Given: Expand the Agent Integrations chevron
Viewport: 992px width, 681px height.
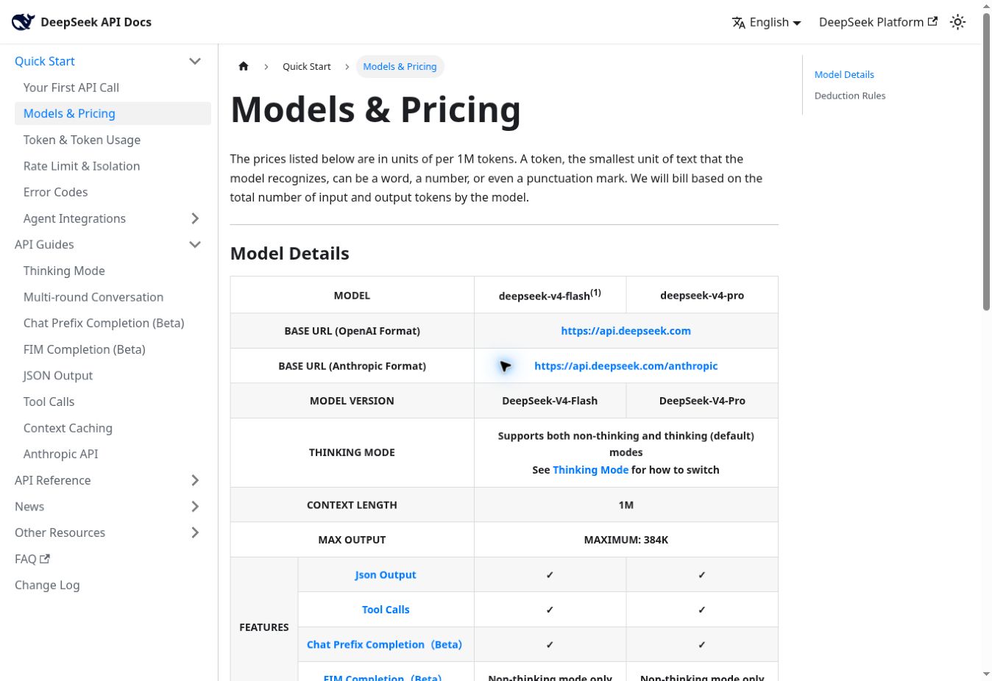Looking at the screenshot, I should (195, 218).
